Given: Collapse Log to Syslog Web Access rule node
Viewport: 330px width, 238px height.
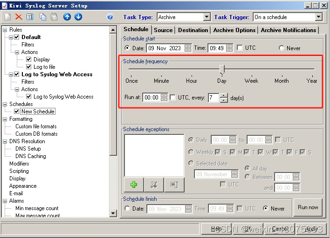Looking at the screenshot, I should tap(11, 74).
